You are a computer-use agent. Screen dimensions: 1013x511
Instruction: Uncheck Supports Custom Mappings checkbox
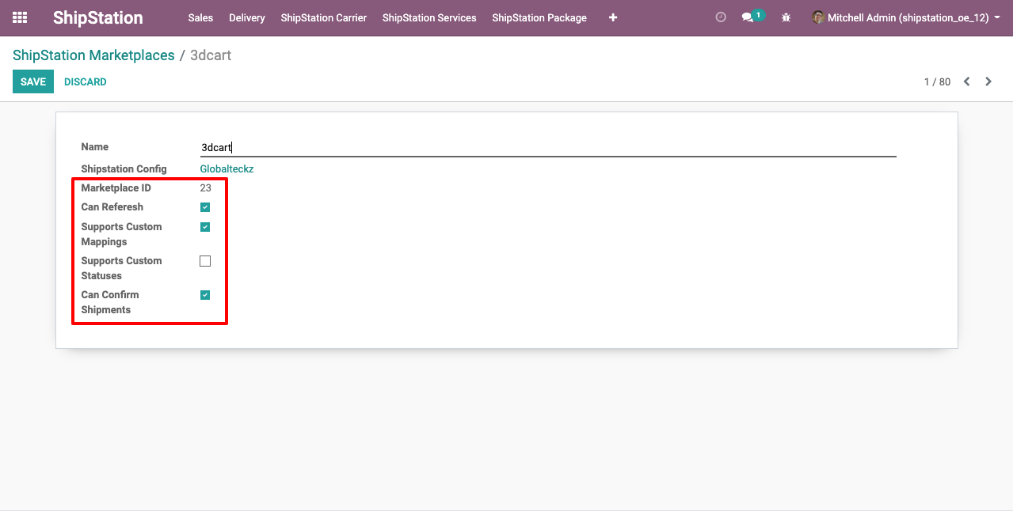point(205,227)
